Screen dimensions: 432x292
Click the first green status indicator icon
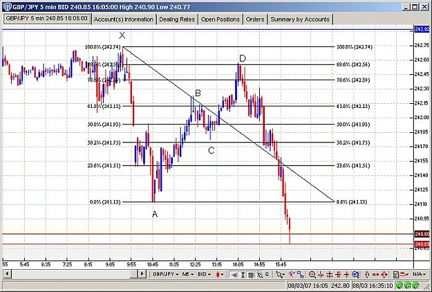tap(399, 285)
